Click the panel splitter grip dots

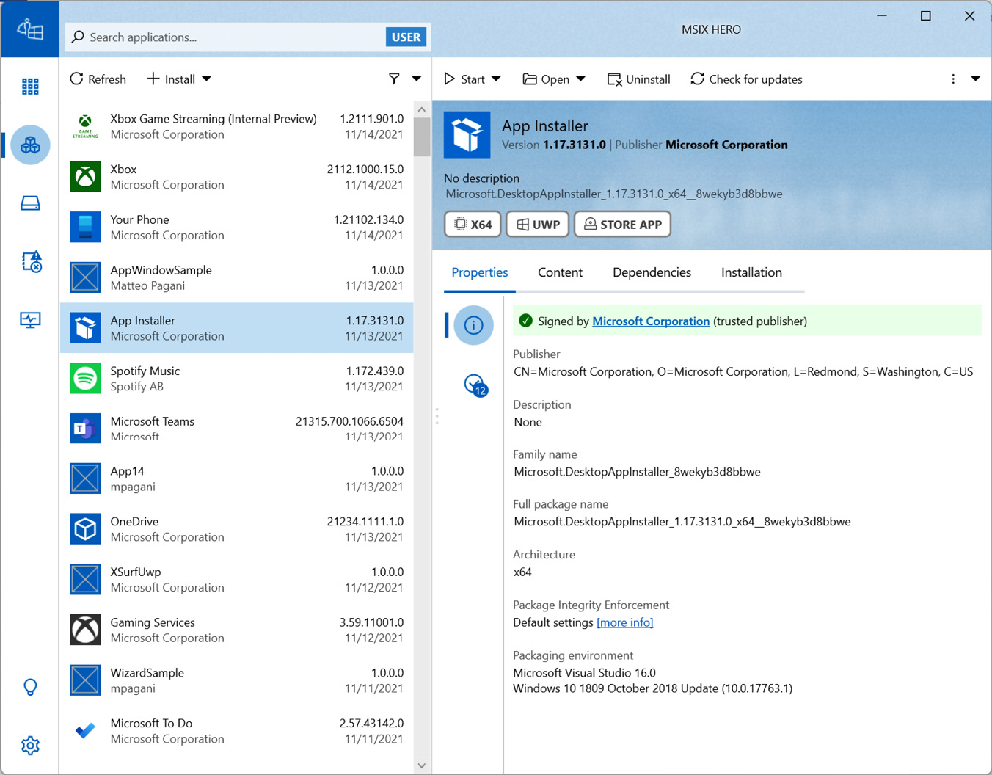click(x=437, y=416)
